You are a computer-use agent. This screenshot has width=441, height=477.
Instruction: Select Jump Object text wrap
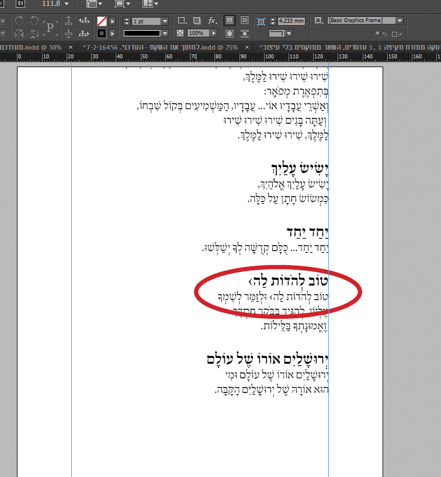[245, 33]
